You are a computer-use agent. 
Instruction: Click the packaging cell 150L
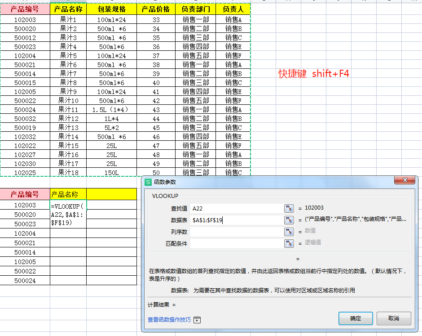coord(111,172)
